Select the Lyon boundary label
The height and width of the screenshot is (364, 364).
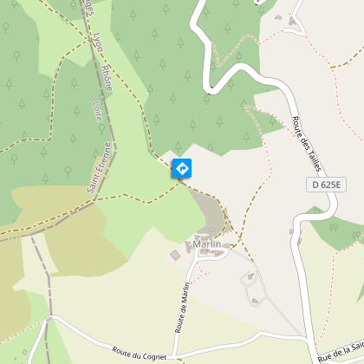[x=99, y=42]
